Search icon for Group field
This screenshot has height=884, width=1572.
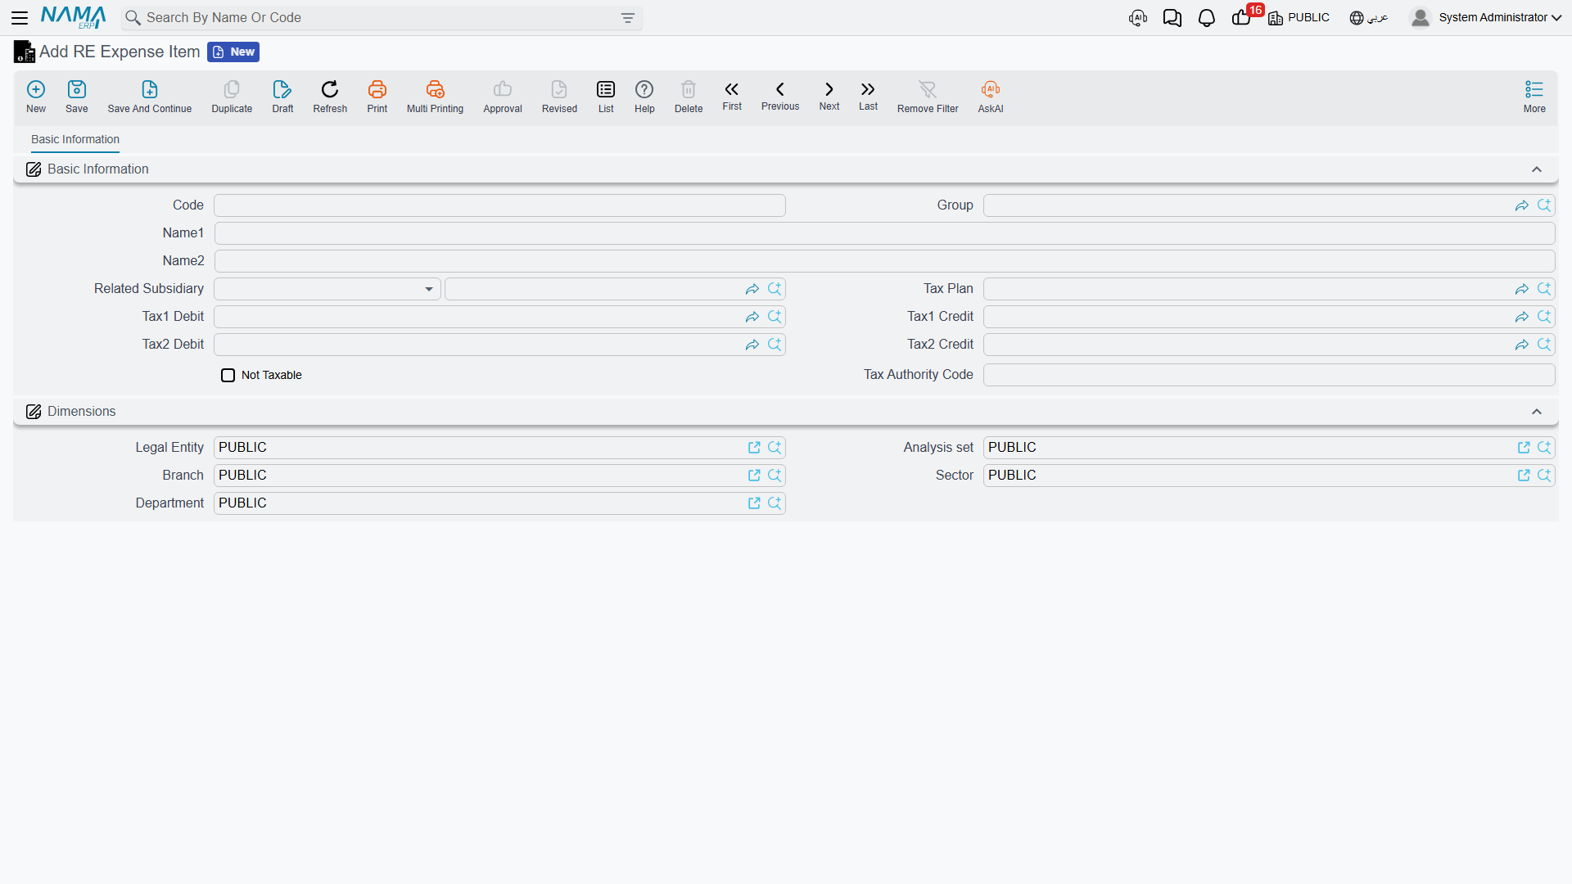pyautogui.click(x=1544, y=205)
